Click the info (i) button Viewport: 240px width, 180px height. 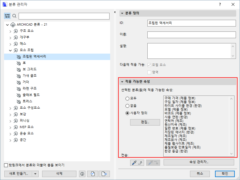(82, 174)
